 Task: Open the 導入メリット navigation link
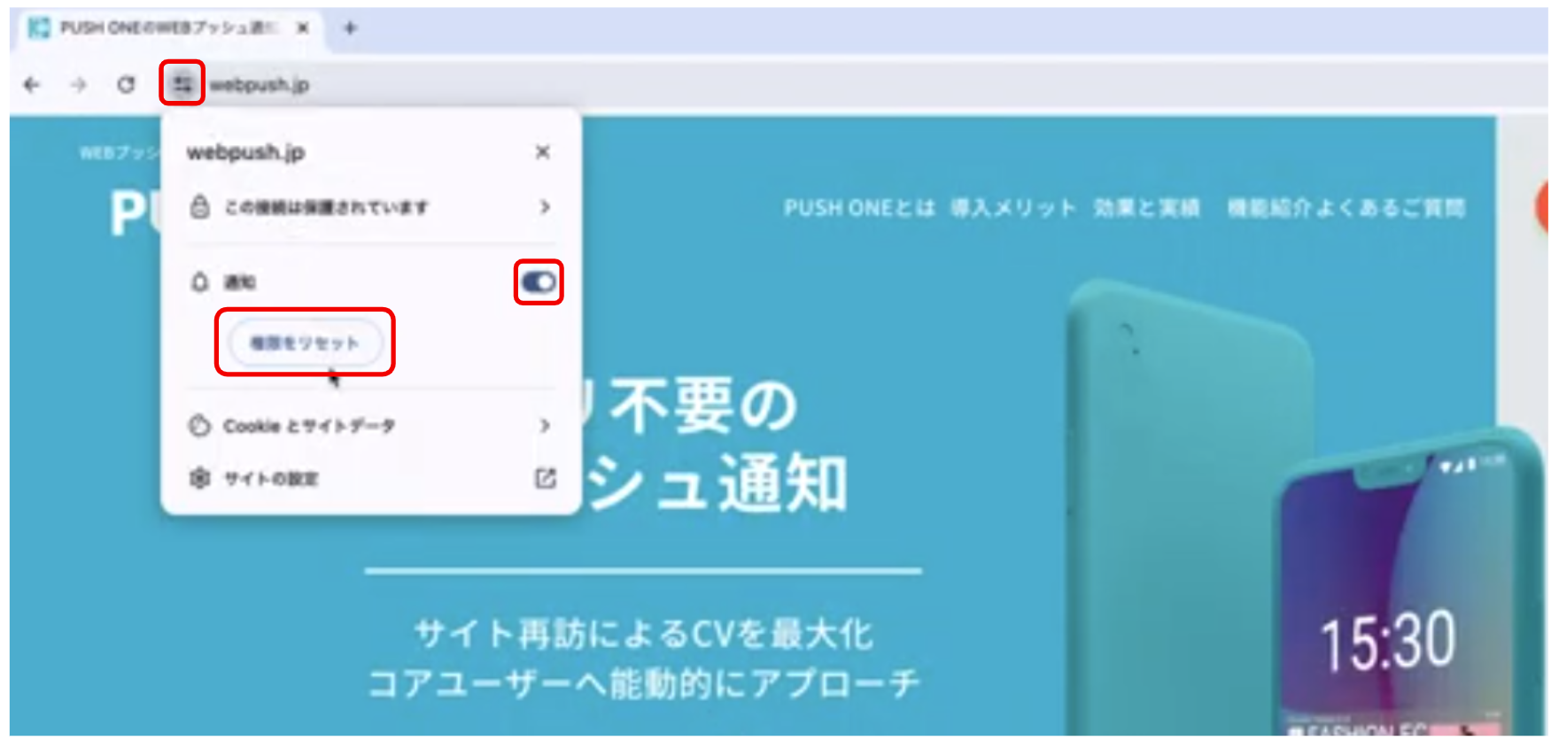(1013, 208)
